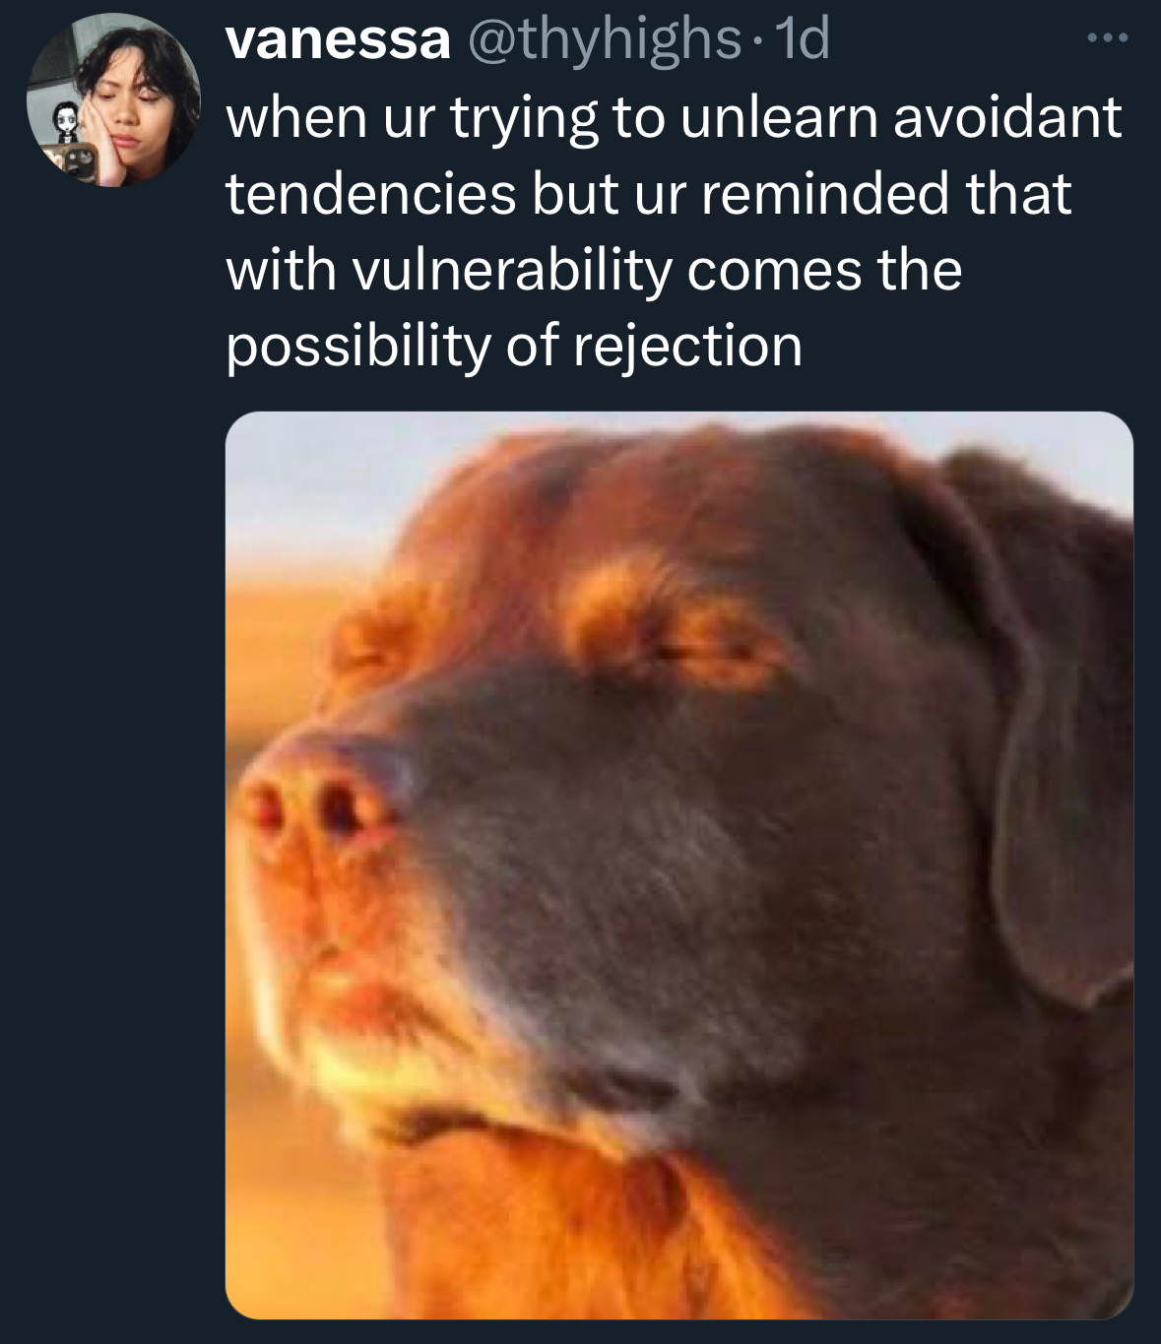Click the display name "vanessa"
The height and width of the screenshot is (1344, 1161).
[x=338, y=40]
